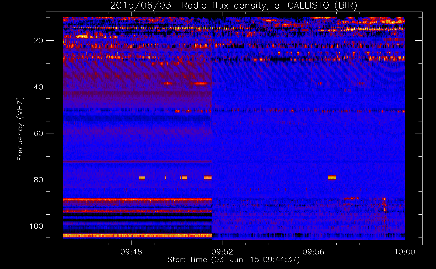Select the 09:48 time tick label
Viewport: 436px width, 269px height.
(131, 252)
